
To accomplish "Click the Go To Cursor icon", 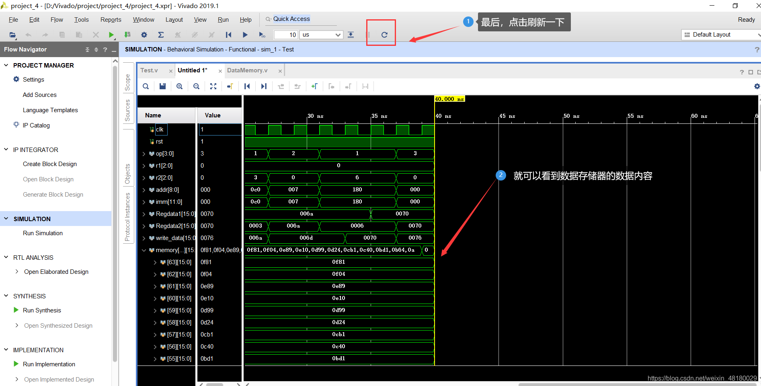I will [230, 86].
